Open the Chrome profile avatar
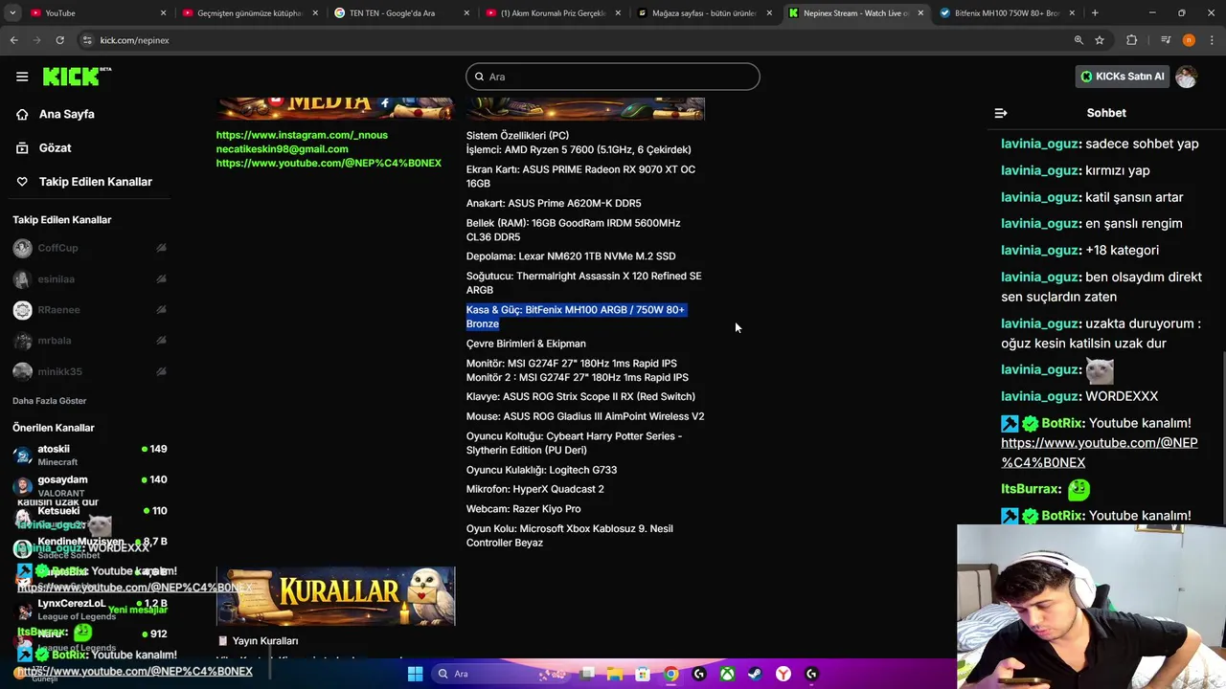 (x=1189, y=40)
